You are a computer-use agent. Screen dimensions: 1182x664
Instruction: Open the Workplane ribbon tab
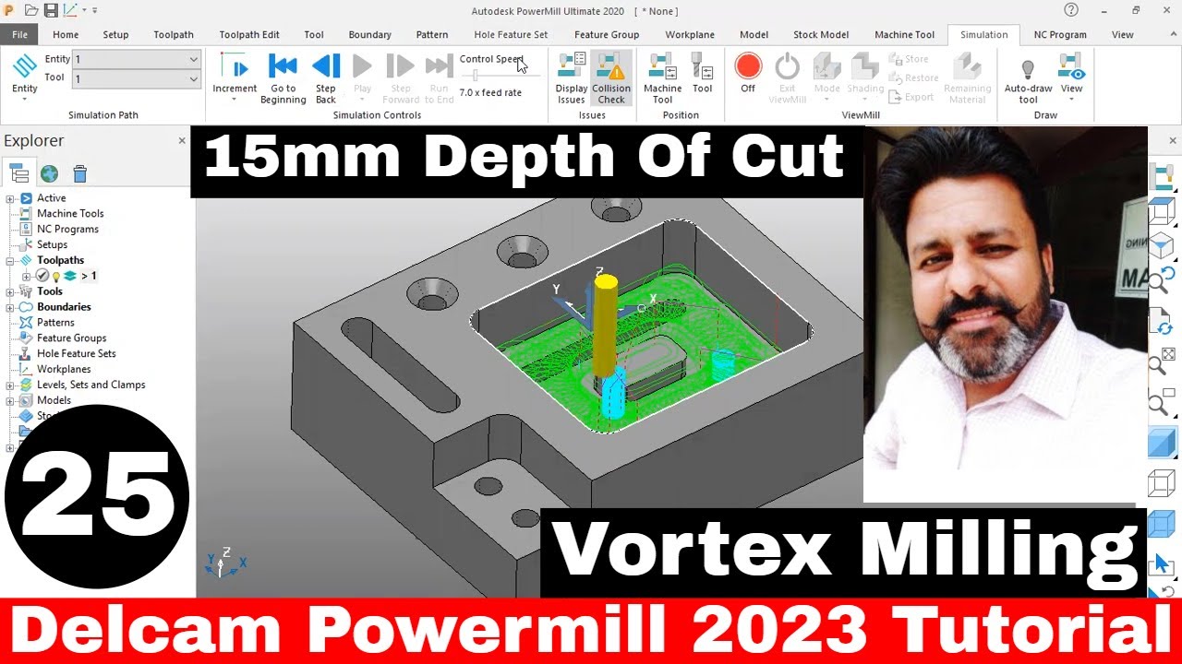[x=690, y=35]
